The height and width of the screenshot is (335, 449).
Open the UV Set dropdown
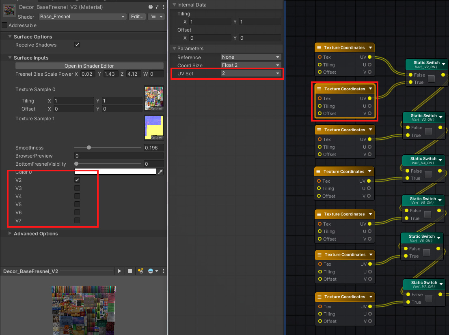click(251, 73)
